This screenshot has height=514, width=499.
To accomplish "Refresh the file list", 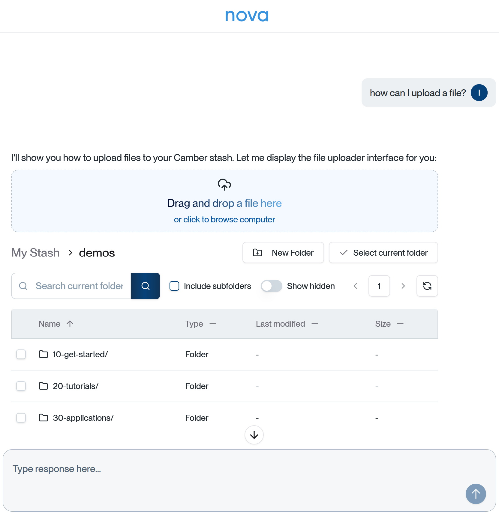I will pos(427,286).
